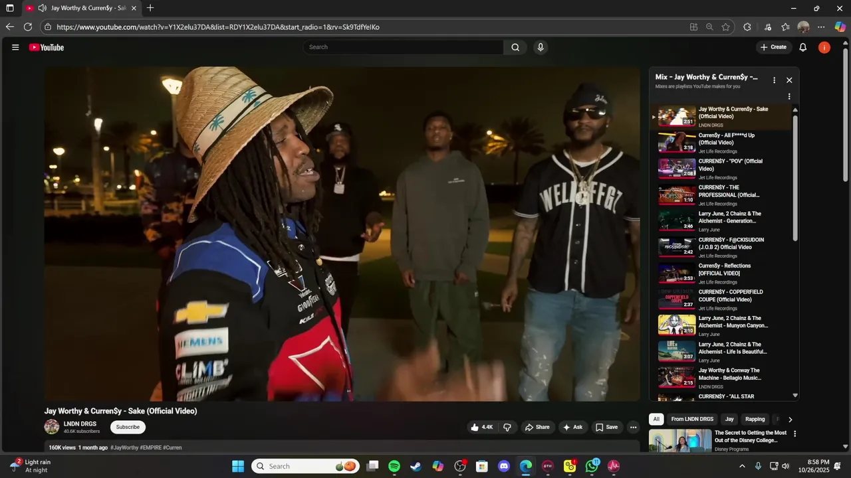This screenshot has width=851, height=478.
Task: Open split screen icon in address bar
Action: pos(693,27)
